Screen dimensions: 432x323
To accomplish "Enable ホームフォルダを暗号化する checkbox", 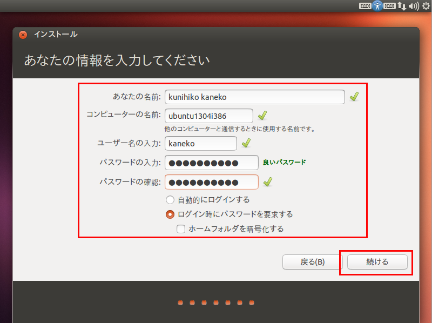I will click(x=181, y=228).
